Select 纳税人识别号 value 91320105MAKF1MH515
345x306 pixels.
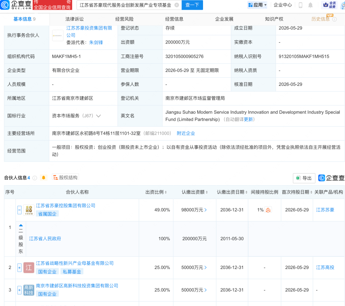pos(304,57)
